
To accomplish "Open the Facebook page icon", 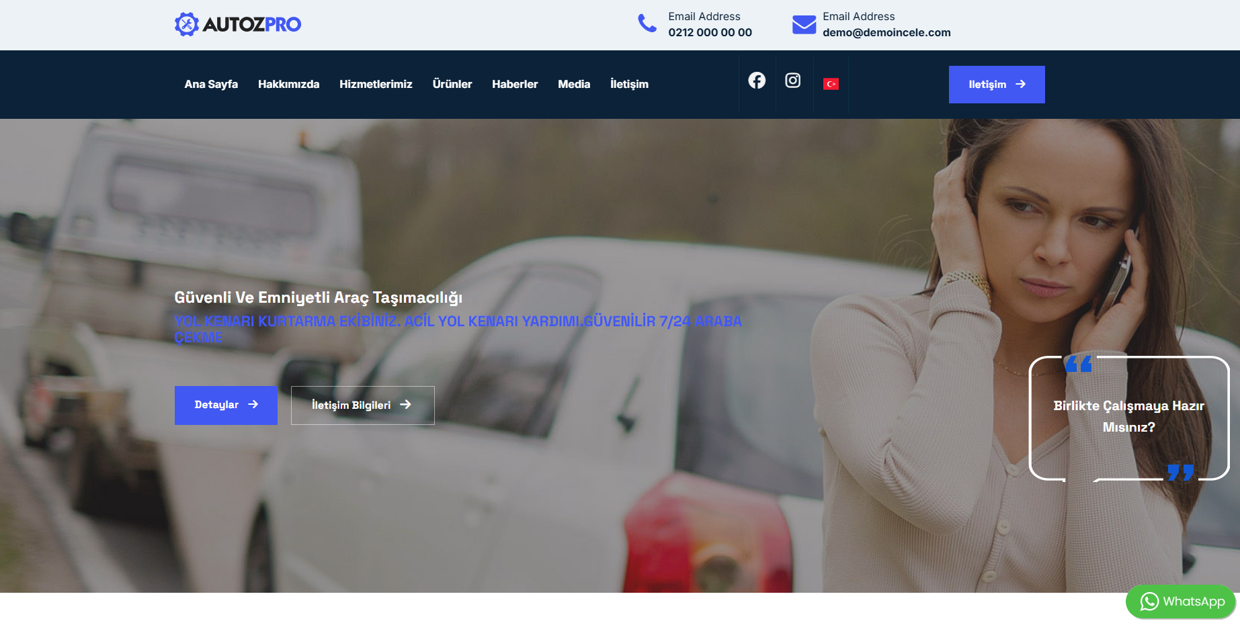I will (x=757, y=81).
